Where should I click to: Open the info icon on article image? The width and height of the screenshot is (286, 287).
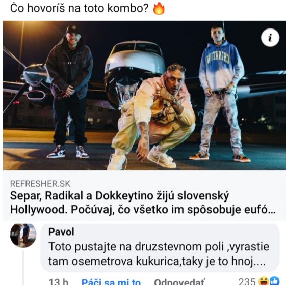coord(270,38)
